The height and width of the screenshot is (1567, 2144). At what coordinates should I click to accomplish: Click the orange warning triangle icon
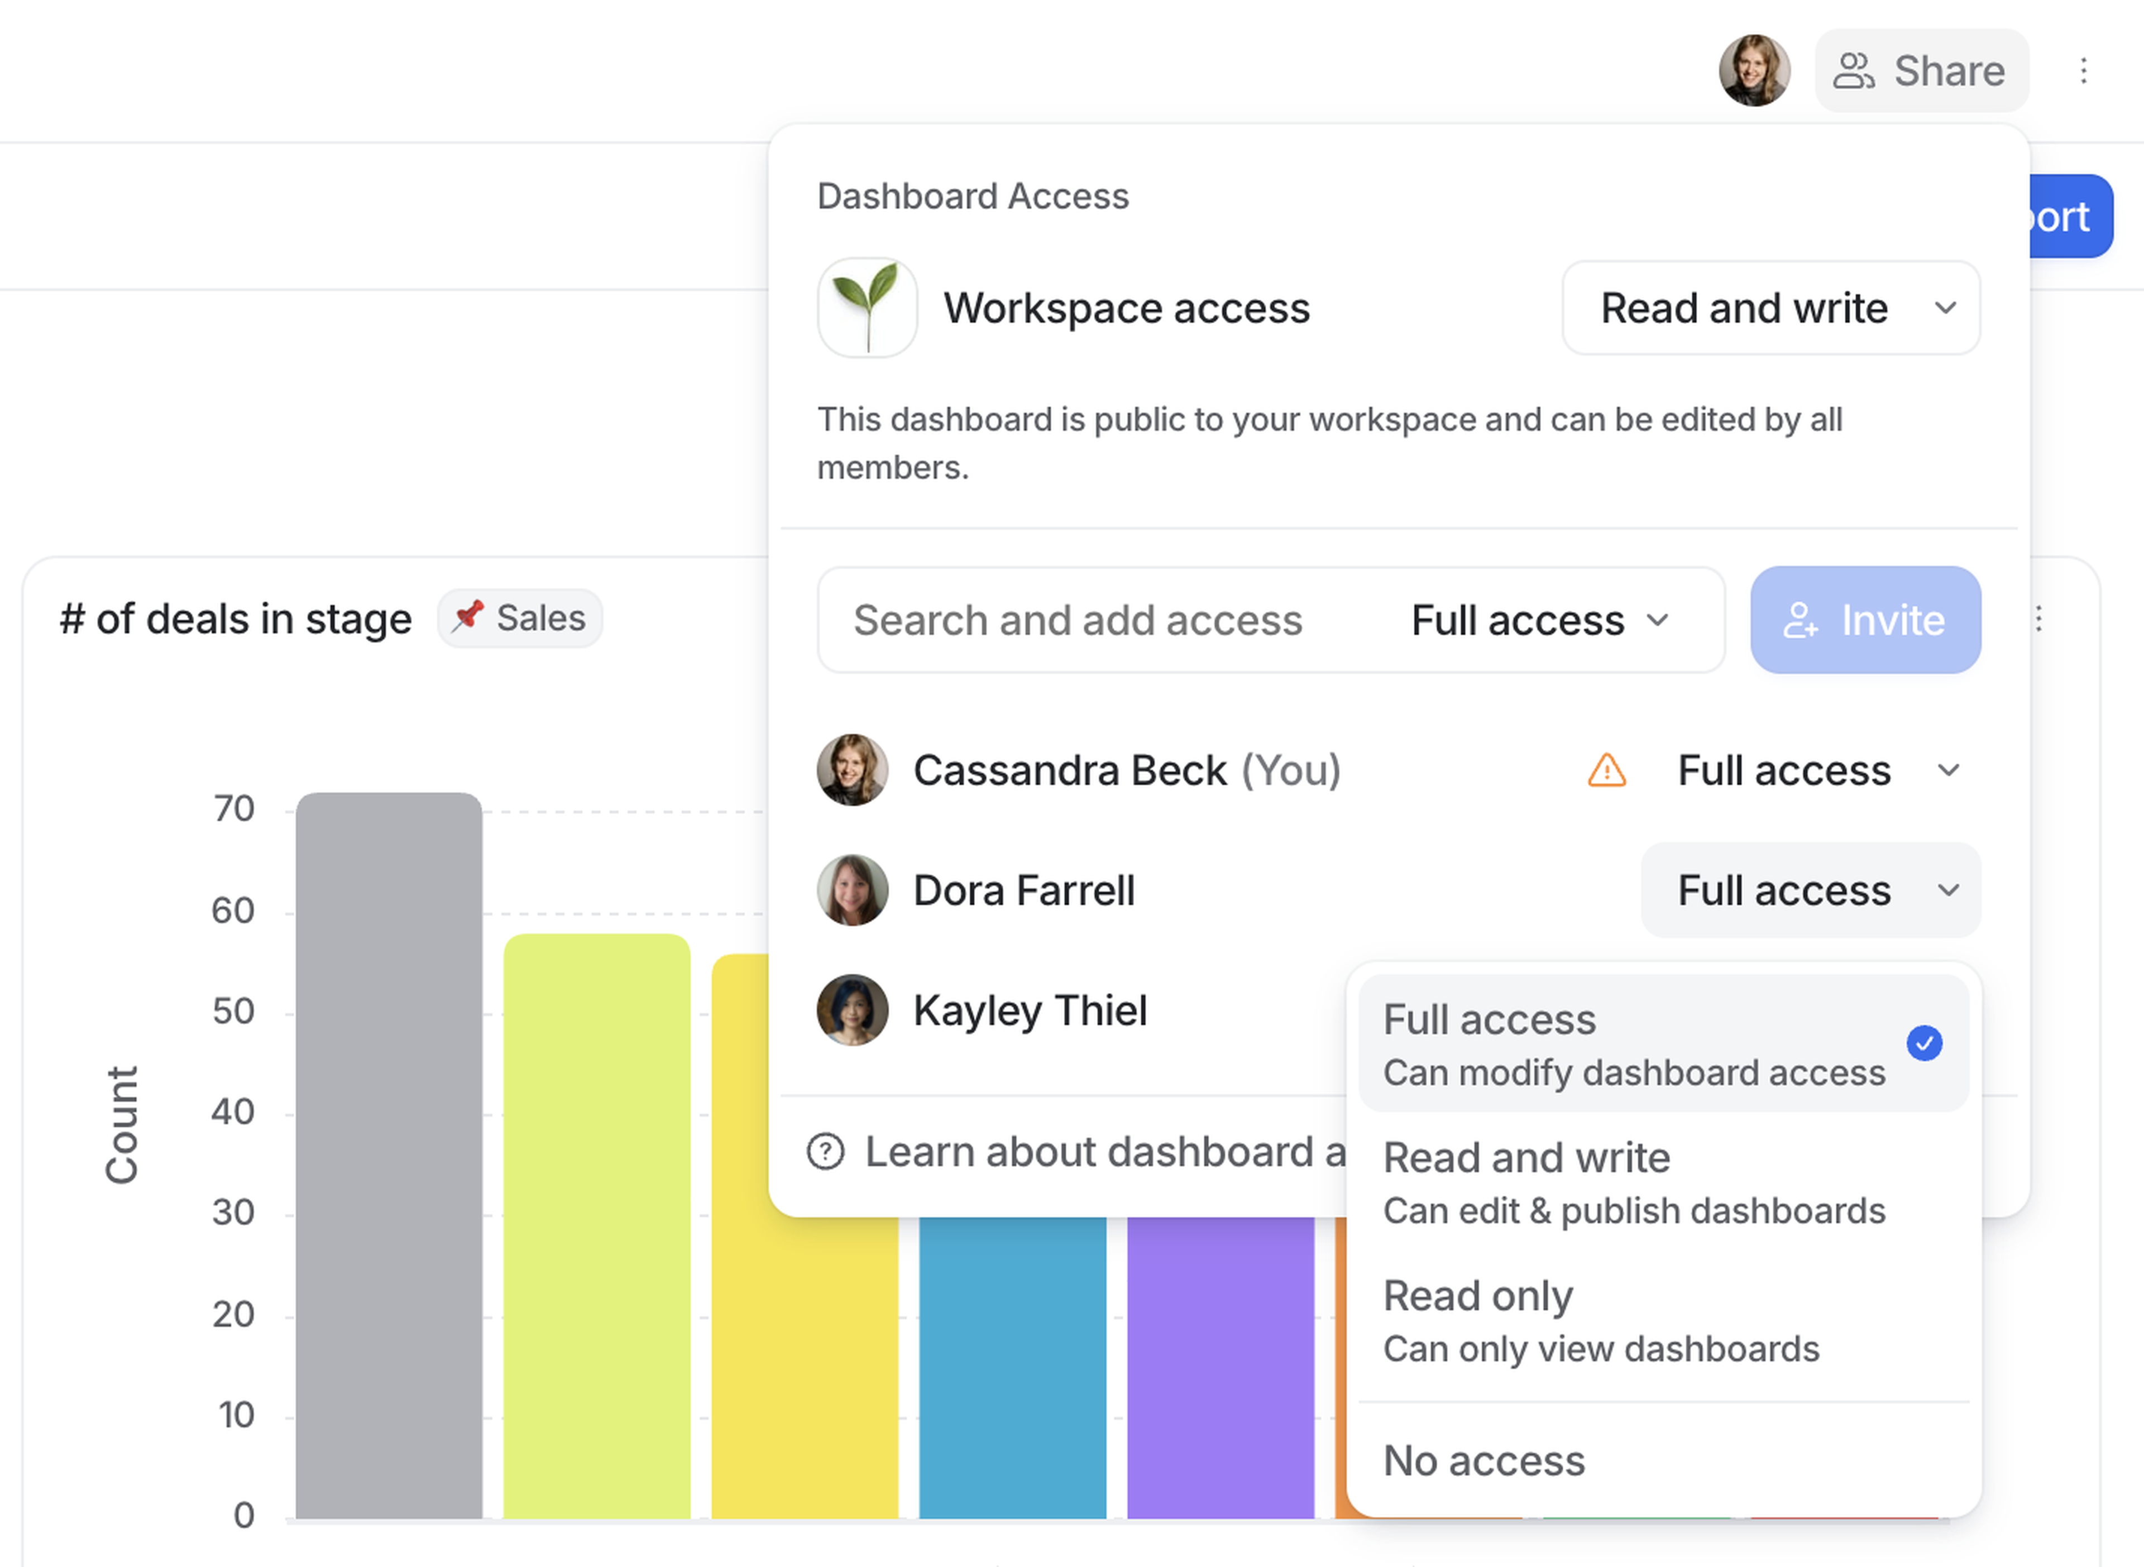1606,770
